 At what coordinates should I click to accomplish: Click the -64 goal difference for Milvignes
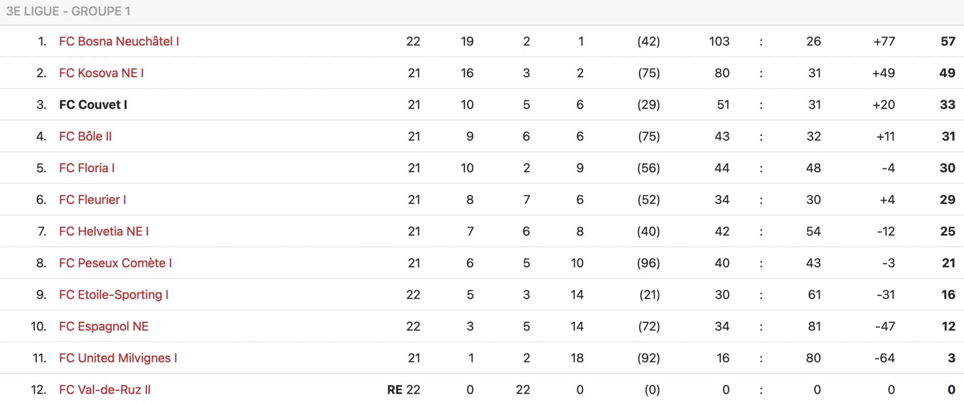click(x=884, y=358)
